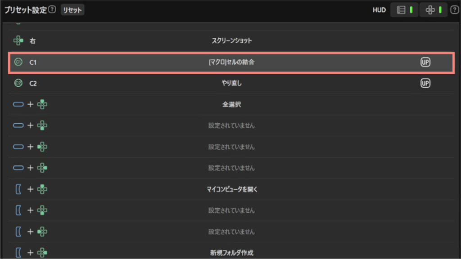Image resolution: width=461 pixels, height=259 pixels.
Task: Click the bracket key icon for マイコンピュータを開く
Action: pos(18,189)
